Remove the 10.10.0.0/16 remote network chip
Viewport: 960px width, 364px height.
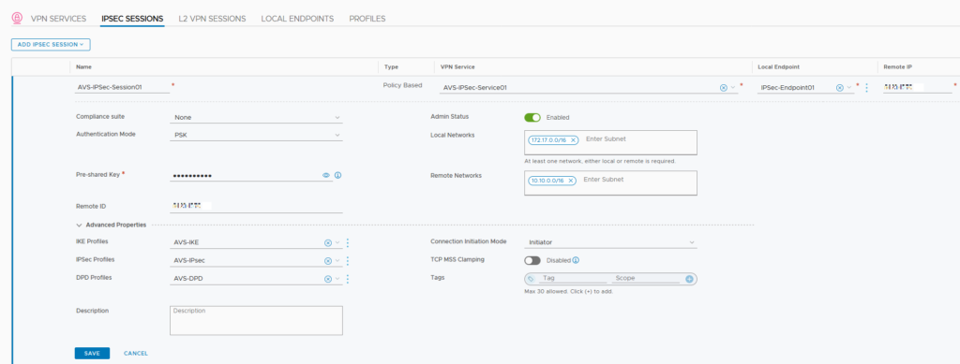tap(571, 181)
